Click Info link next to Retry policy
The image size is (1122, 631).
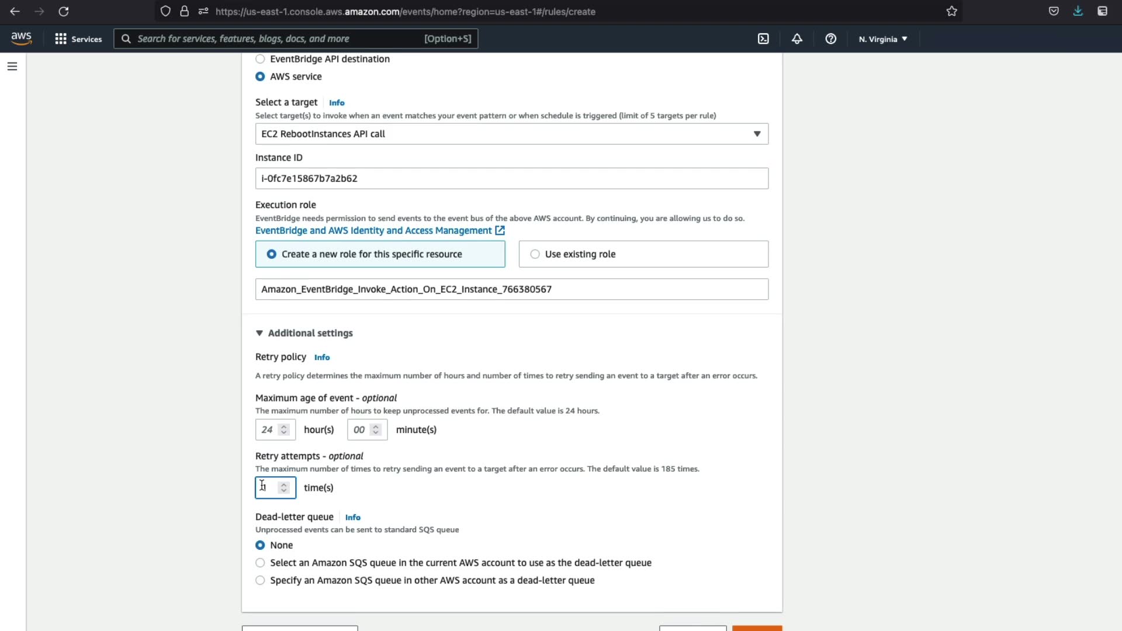pos(321,358)
